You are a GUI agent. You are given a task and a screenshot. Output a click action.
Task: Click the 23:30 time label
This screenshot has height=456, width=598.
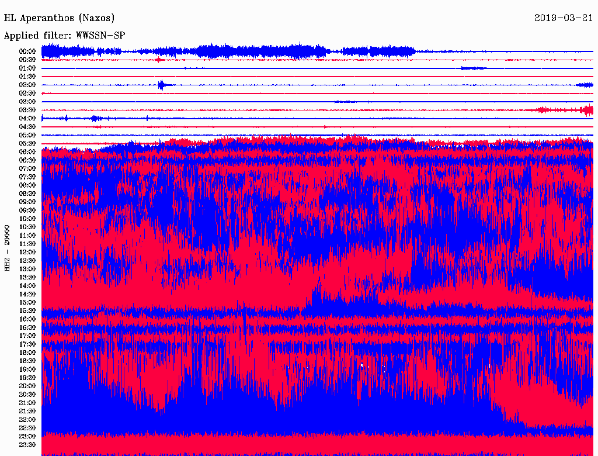tap(27, 444)
